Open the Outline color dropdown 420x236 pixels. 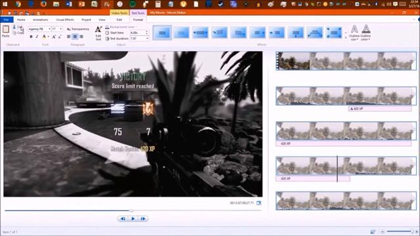pyautogui.click(x=366, y=33)
